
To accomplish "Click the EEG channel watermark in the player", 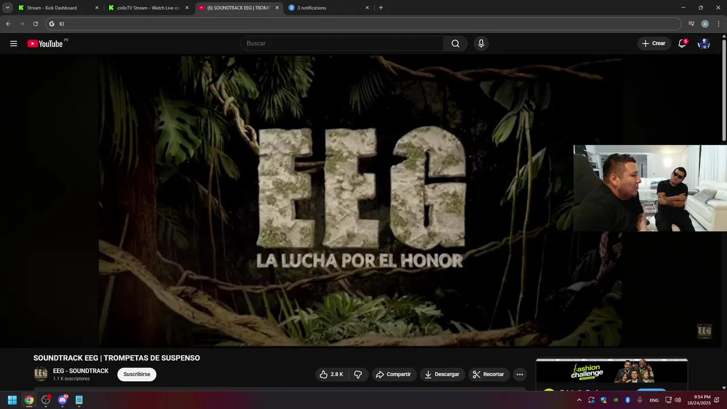I will tap(704, 331).
